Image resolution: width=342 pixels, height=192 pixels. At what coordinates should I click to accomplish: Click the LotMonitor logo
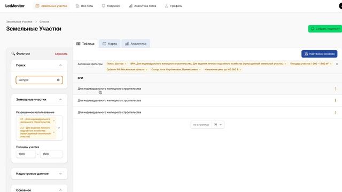tap(15, 6)
